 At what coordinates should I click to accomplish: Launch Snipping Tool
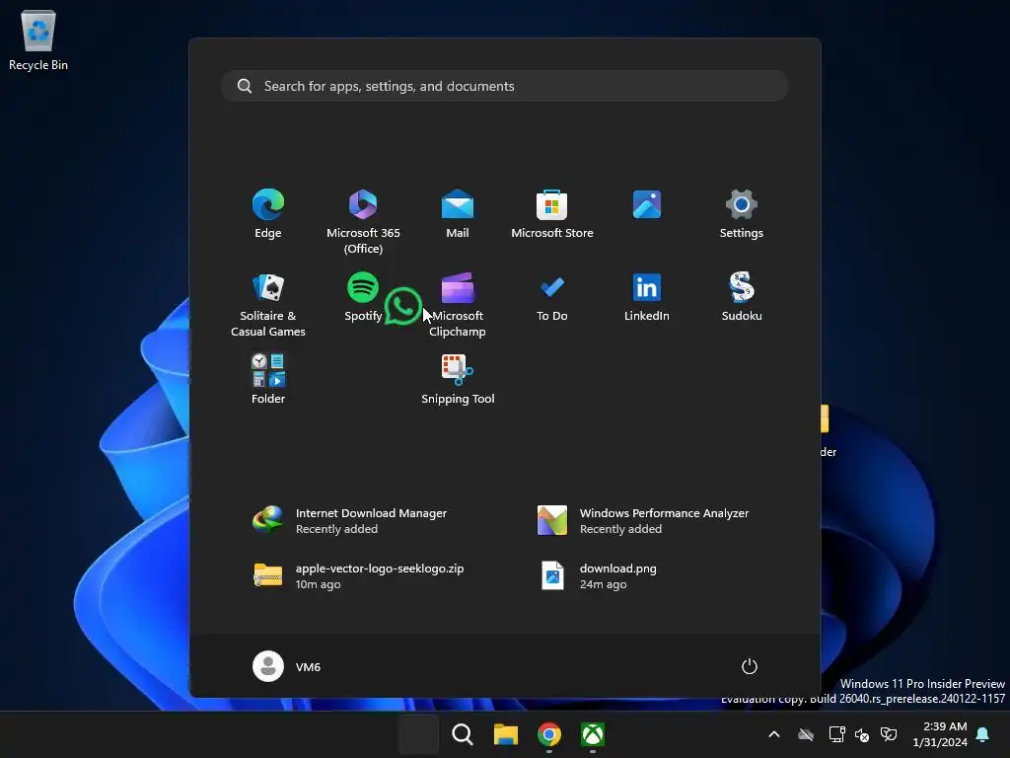click(458, 379)
